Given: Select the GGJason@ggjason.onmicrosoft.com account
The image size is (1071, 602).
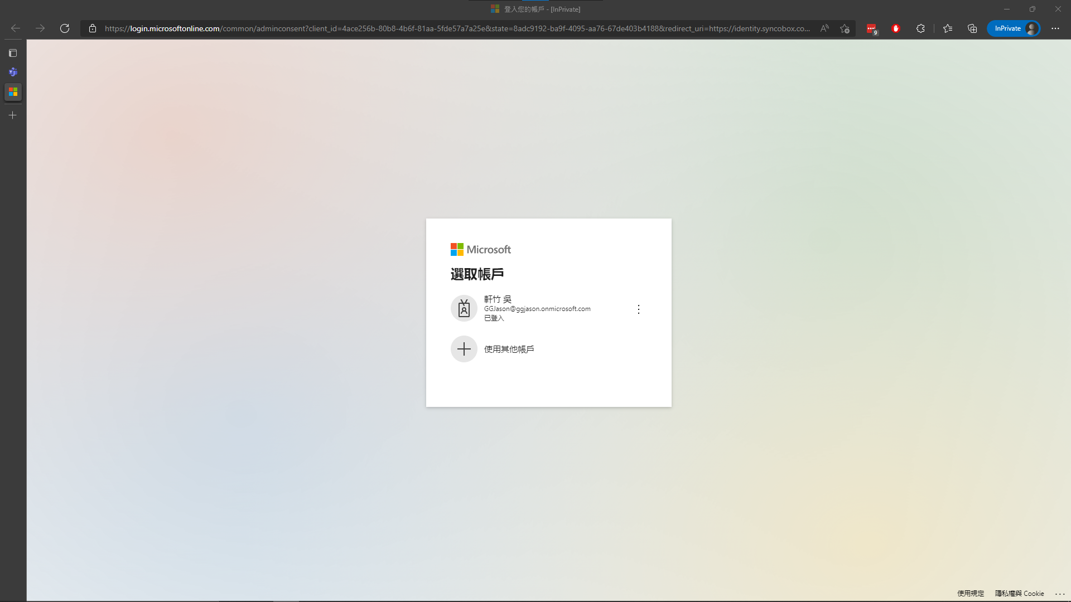Looking at the screenshot, I should (537, 309).
